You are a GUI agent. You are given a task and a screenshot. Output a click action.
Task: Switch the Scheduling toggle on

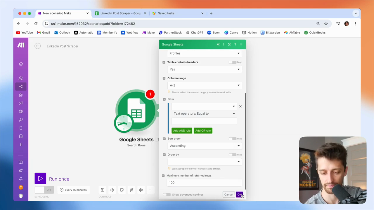(x=44, y=190)
